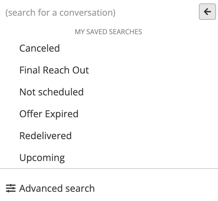Click the back arrow button
Image resolution: width=218 pixels, height=201 pixels.
point(207,12)
